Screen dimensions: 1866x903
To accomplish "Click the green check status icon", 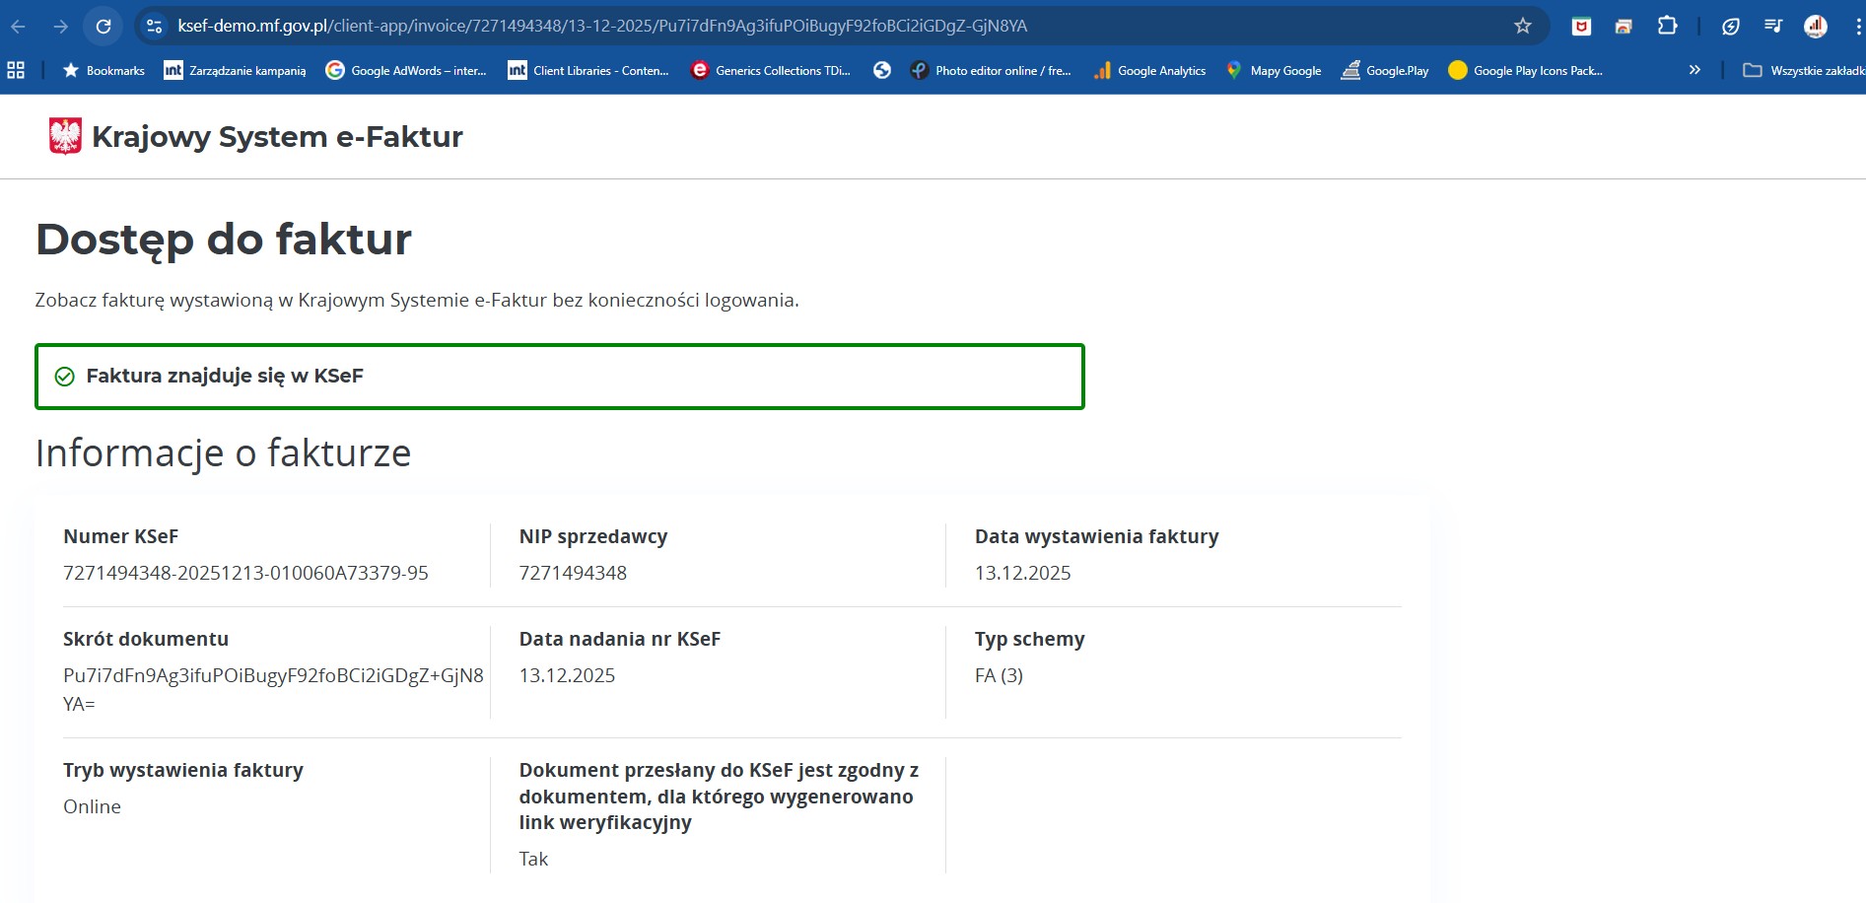I will (65, 377).
